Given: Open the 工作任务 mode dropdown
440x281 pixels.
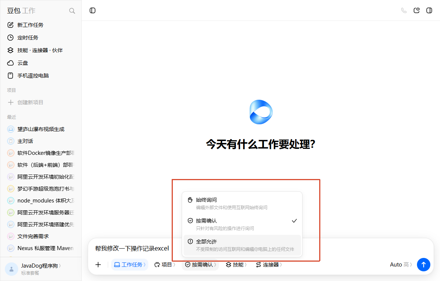Looking at the screenshot, I should pos(130,265).
